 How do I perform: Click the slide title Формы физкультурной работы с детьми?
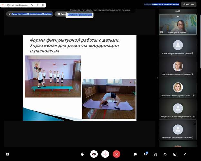(75, 40)
